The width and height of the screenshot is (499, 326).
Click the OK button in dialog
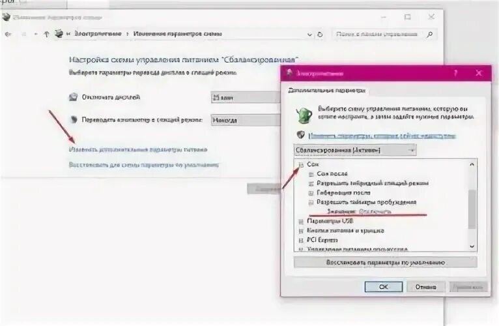pyautogui.click(x=384, y=287)
